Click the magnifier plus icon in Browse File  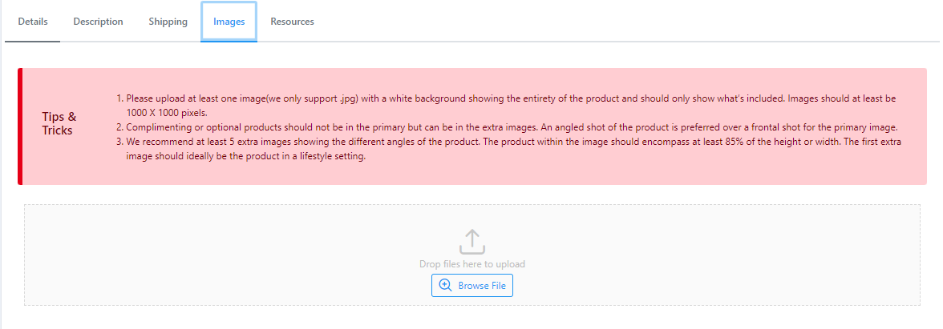445,285
